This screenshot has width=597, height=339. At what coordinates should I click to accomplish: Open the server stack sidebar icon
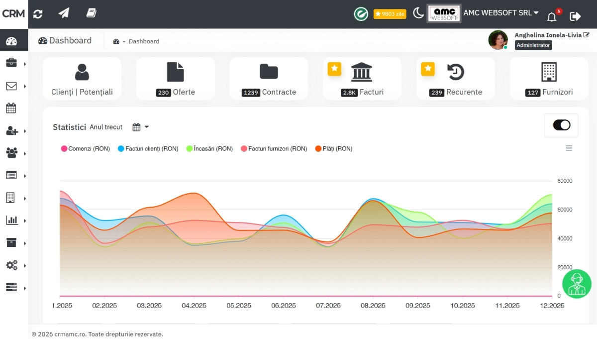11,287
